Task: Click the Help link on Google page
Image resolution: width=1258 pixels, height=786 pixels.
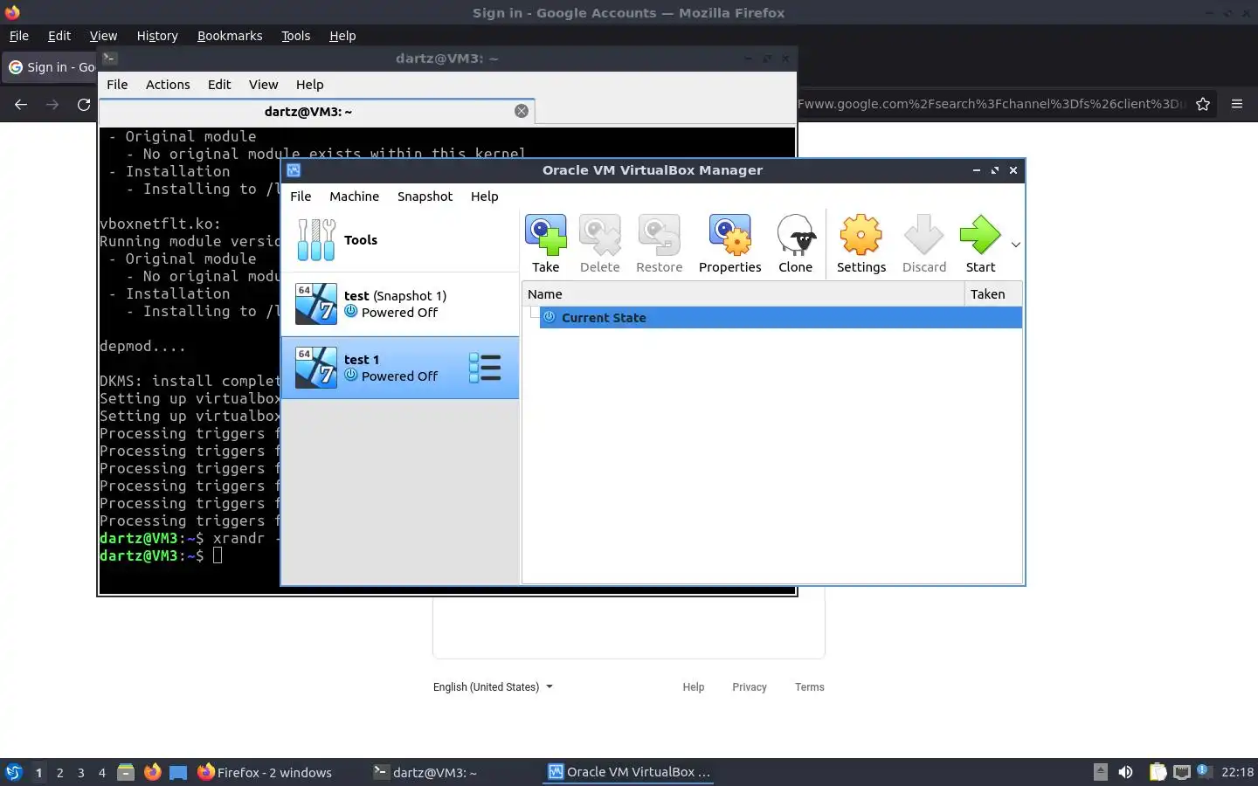Action: pos(694,686)
